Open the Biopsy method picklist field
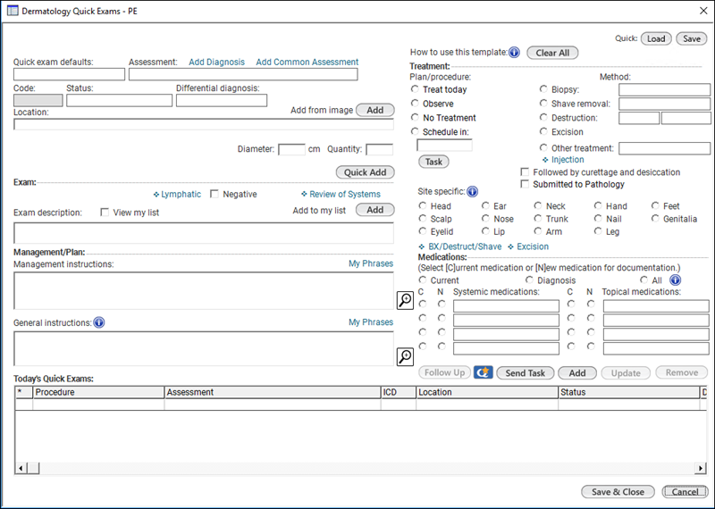715x509 pixels. pos(664,90)
